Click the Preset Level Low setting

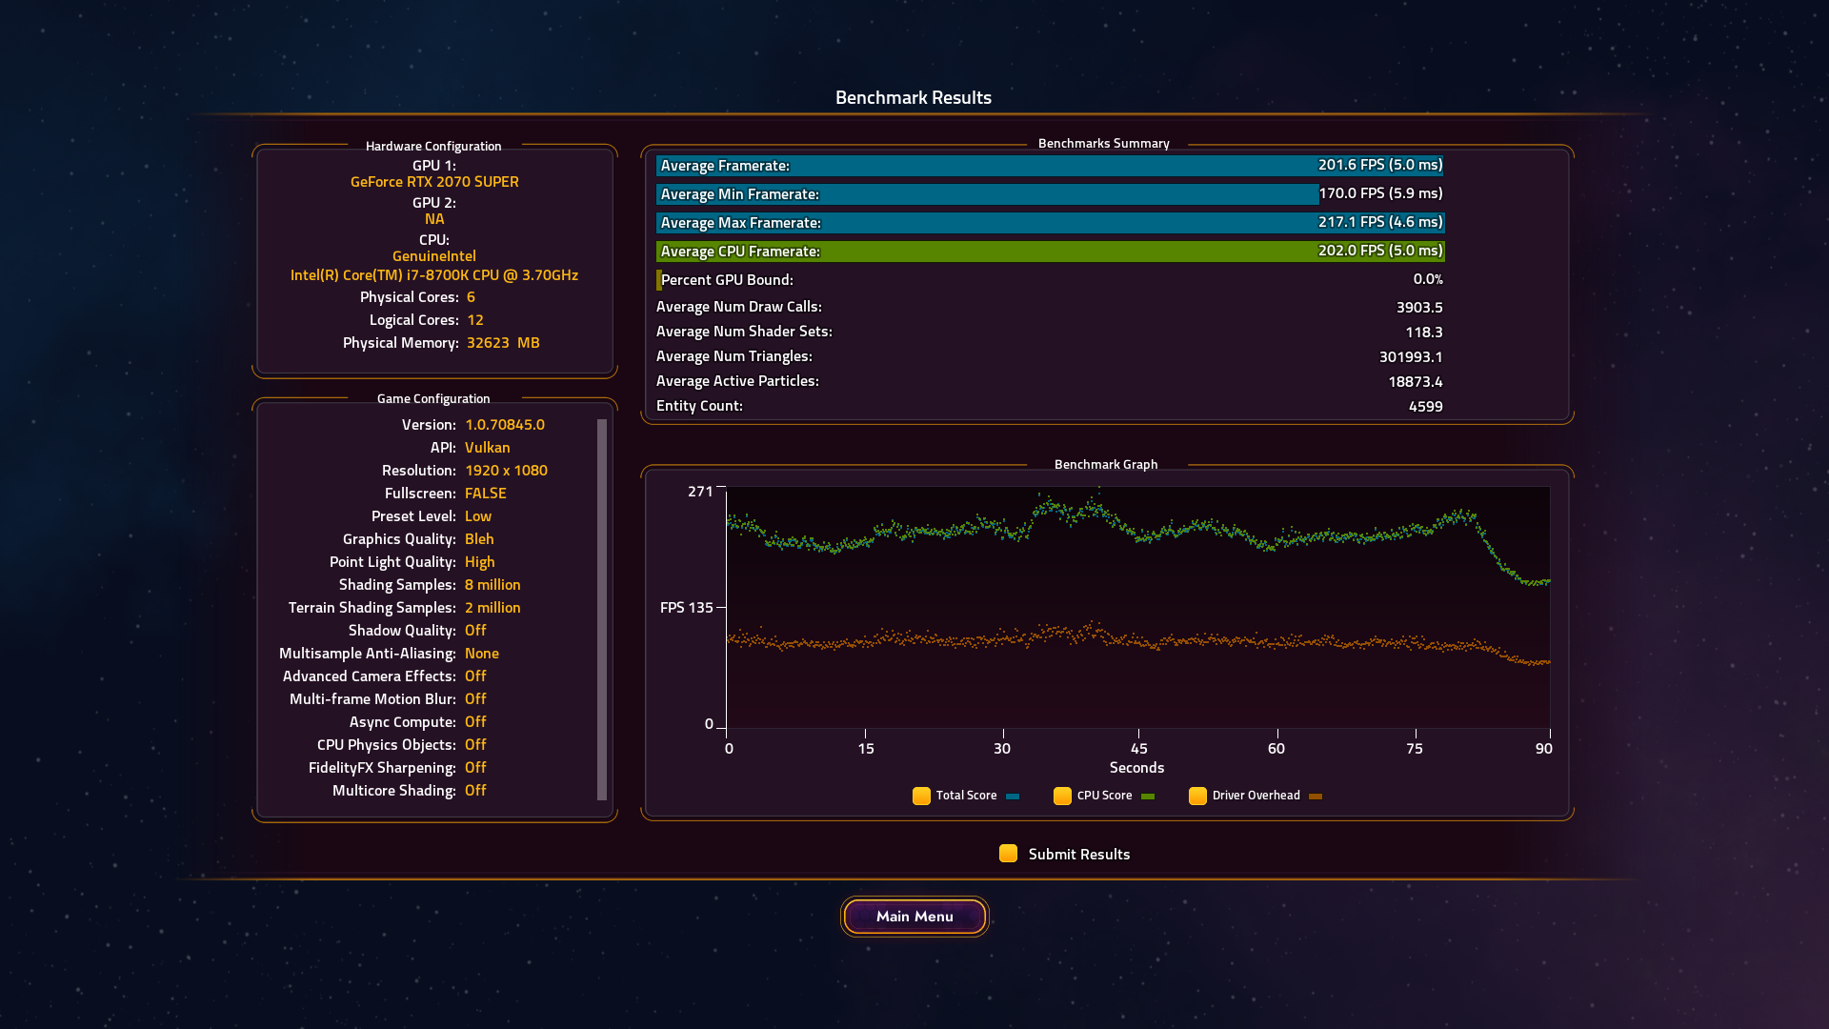478,515
